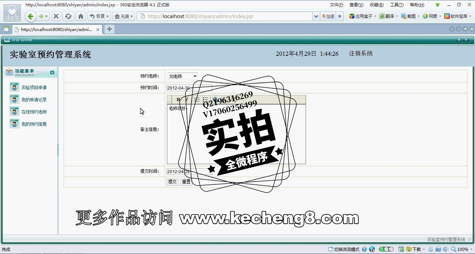Open the 收藏(B) menu
This screenshot has width=475, height=254.
click(x=377, y=5)
